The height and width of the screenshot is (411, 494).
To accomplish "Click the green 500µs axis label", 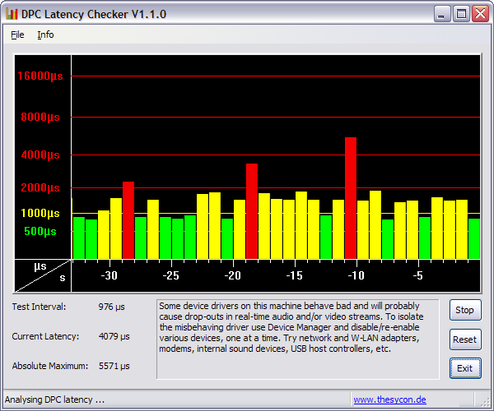I will 40,232.
